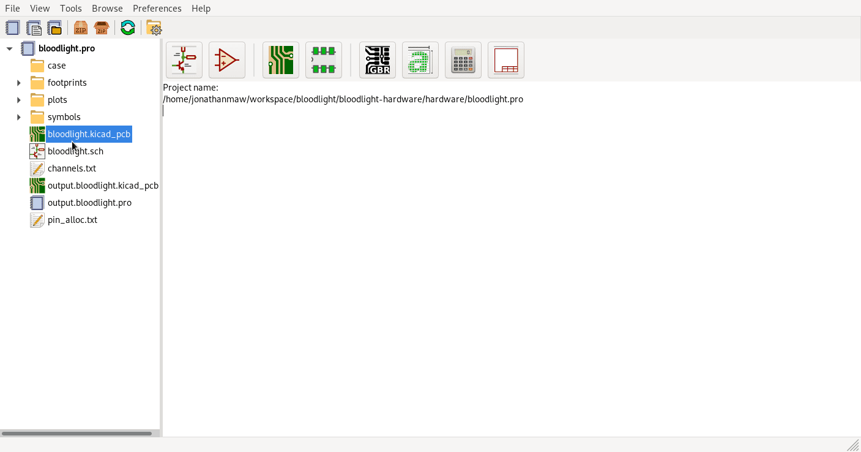
Task: Click the output.bloodlight.pro notebook icon
Action: pos(37,203)
